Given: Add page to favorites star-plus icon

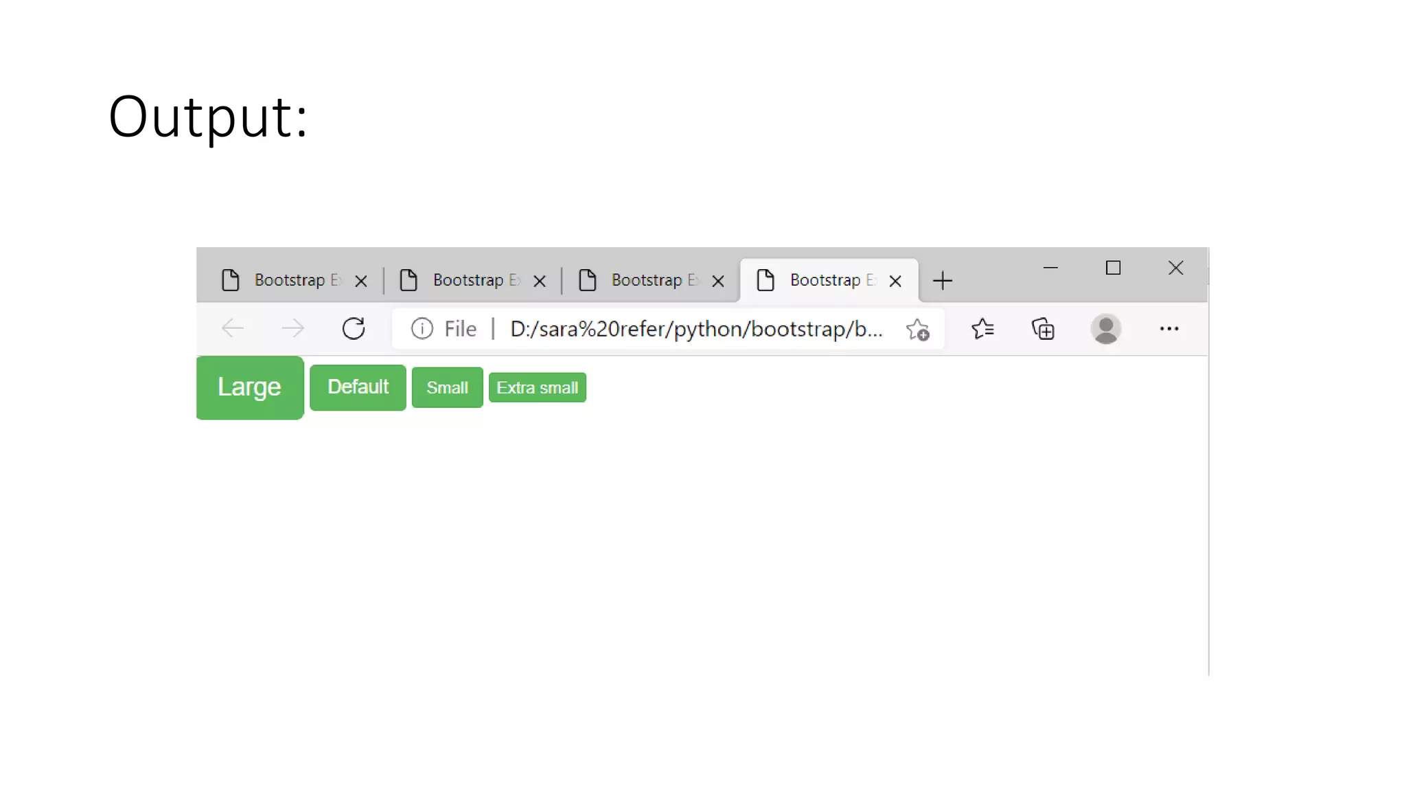Looking at the screenshot, I should 918,330.
